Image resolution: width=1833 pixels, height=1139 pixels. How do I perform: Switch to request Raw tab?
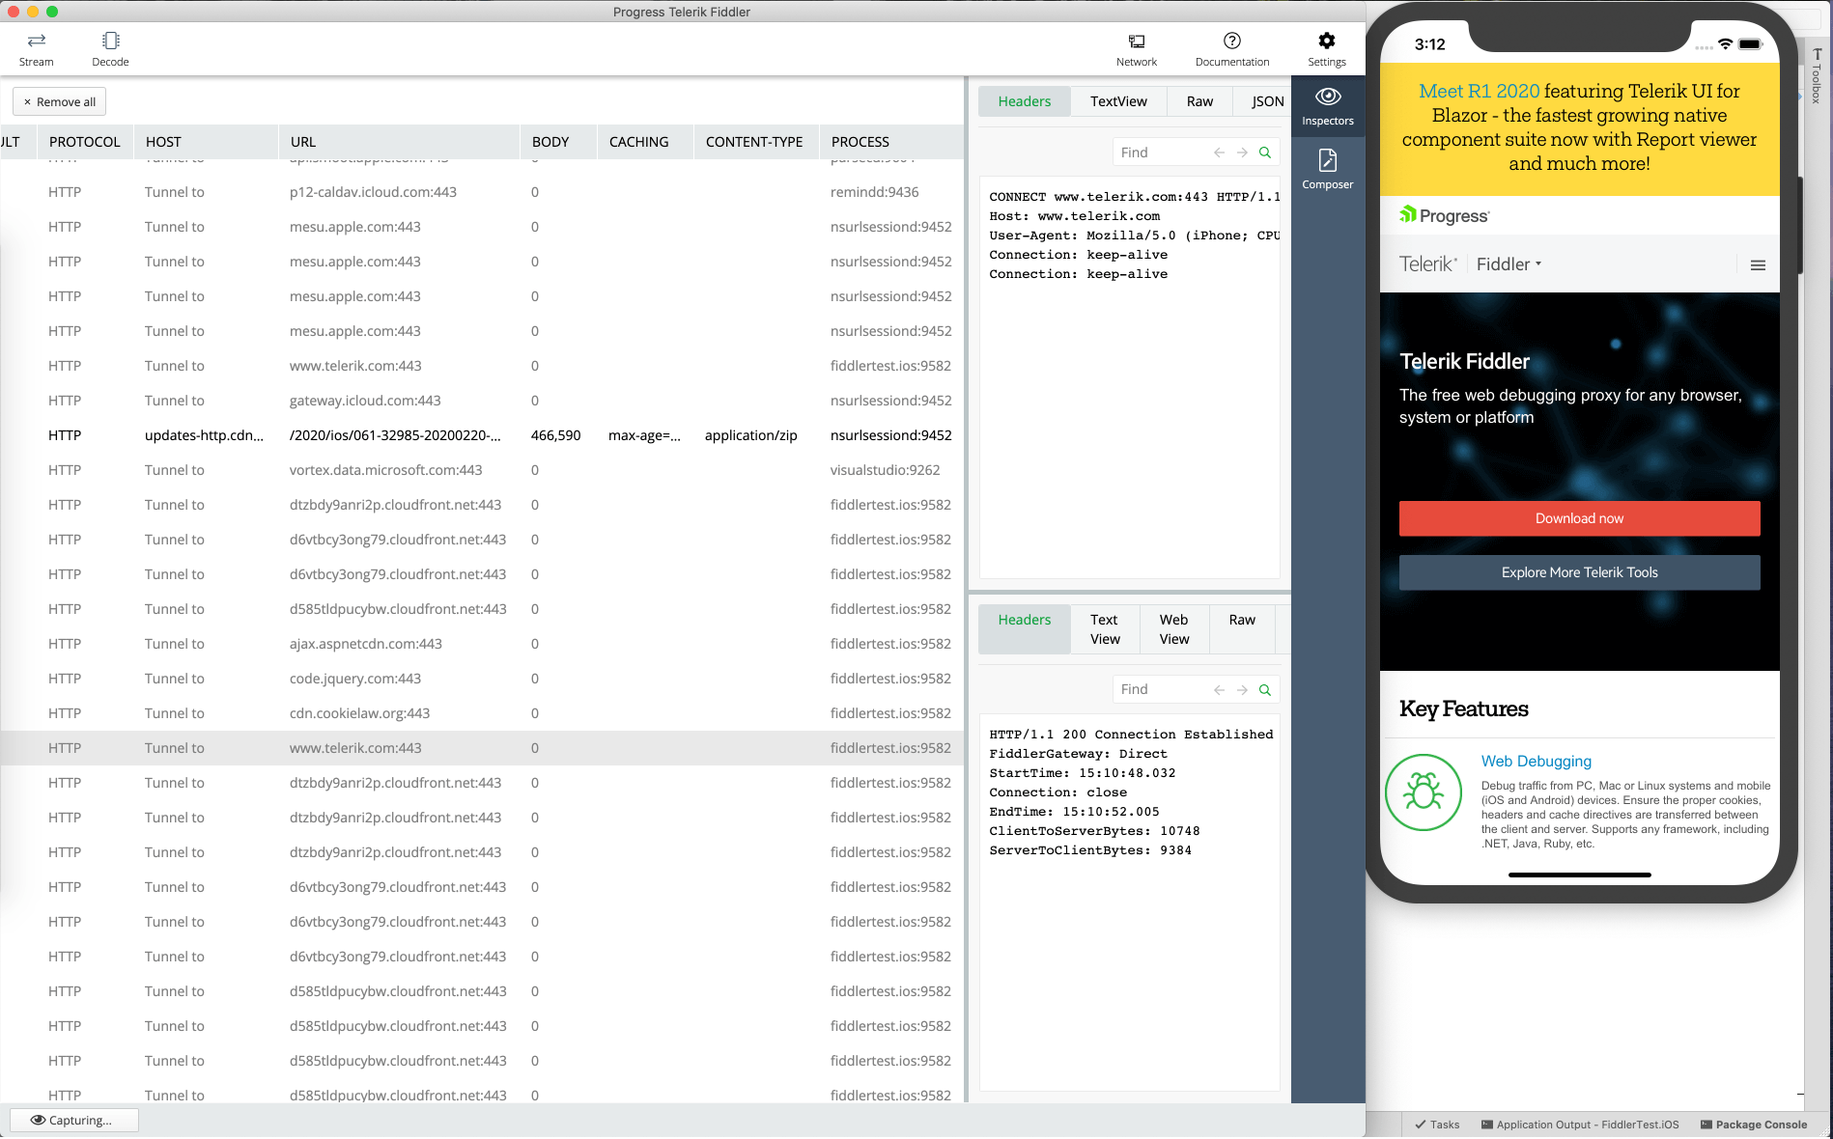coord(1199,101)
